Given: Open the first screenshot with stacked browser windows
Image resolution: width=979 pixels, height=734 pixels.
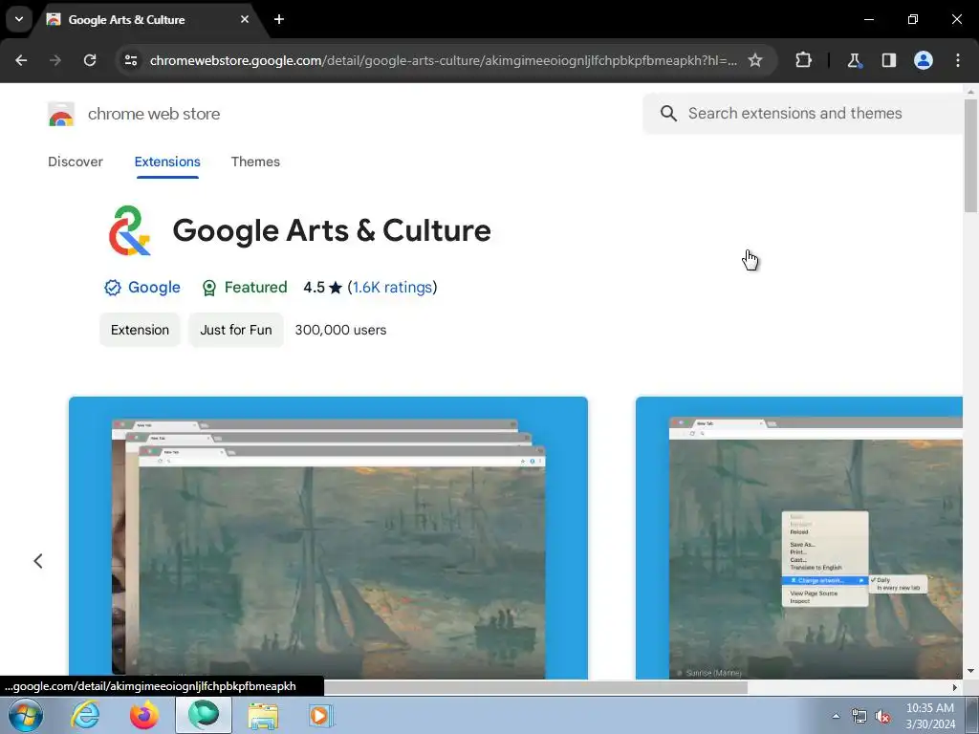Looking at the screenshot, I should [x=329, y=537].
